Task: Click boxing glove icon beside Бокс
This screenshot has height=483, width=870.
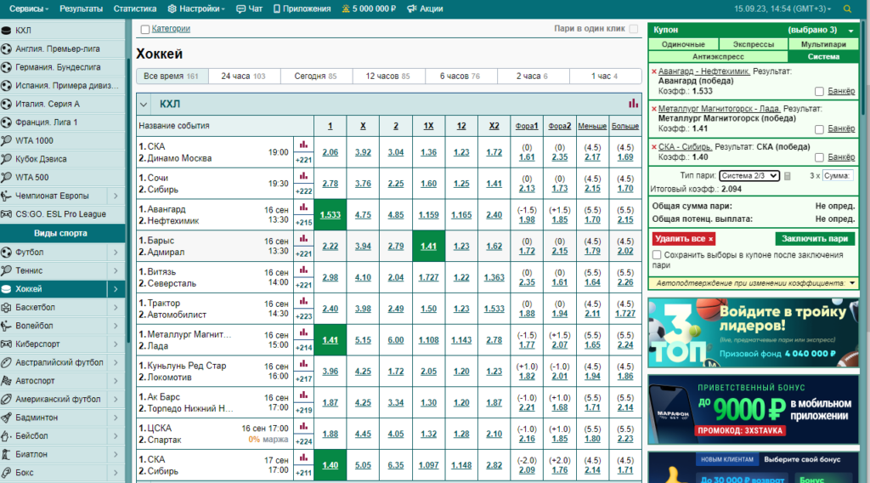Action: [x=6, y=473]
